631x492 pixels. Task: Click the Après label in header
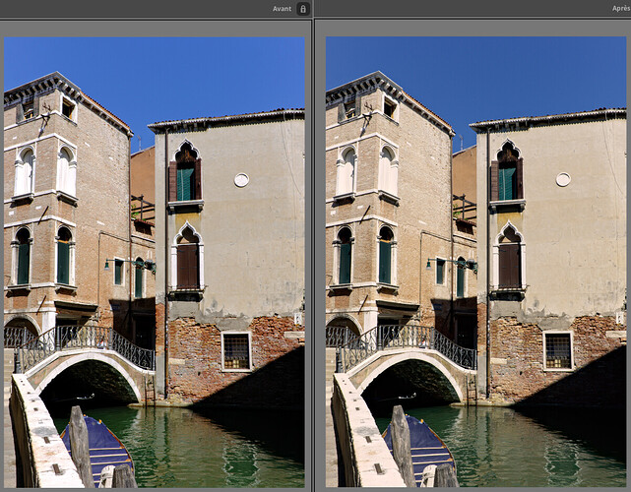tap(620, 8)
